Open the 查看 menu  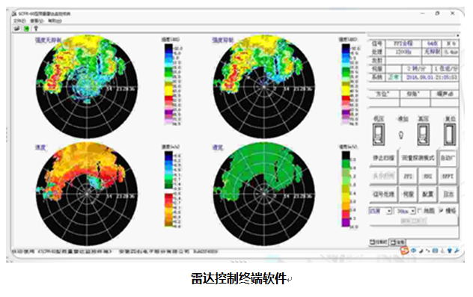click(37, 21)
